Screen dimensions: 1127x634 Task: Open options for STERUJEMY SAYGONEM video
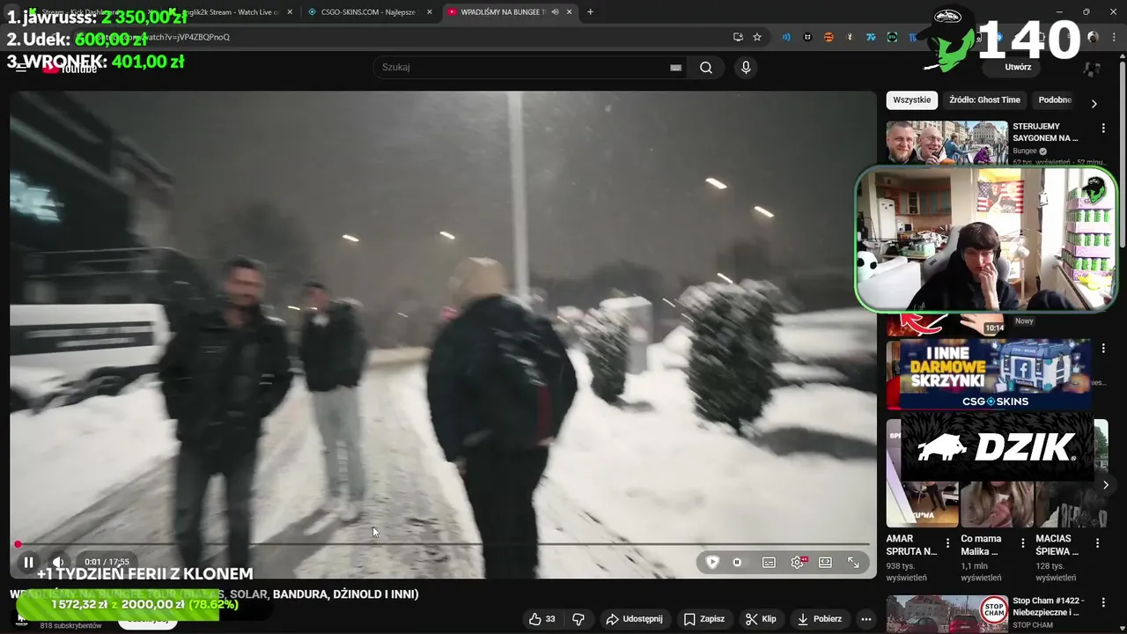click(1103, 129)
